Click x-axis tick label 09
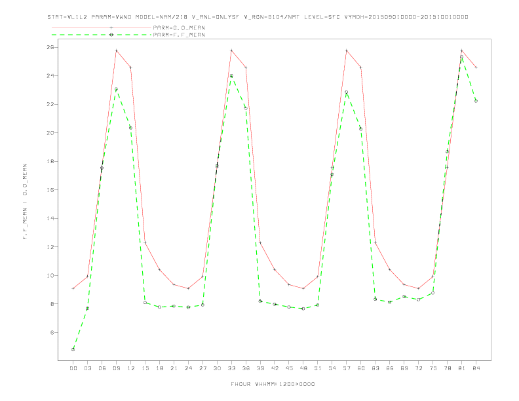519x401 pixels. pyautogui.click(x=116, y=368)
